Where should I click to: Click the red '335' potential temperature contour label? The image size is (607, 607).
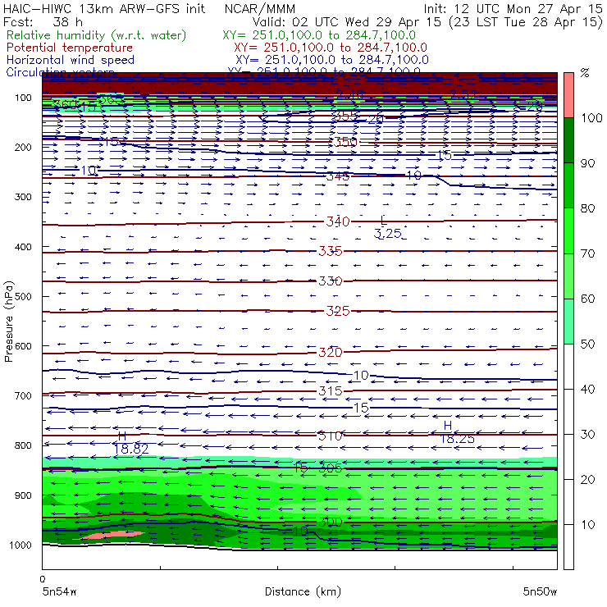tap(331, 251)
